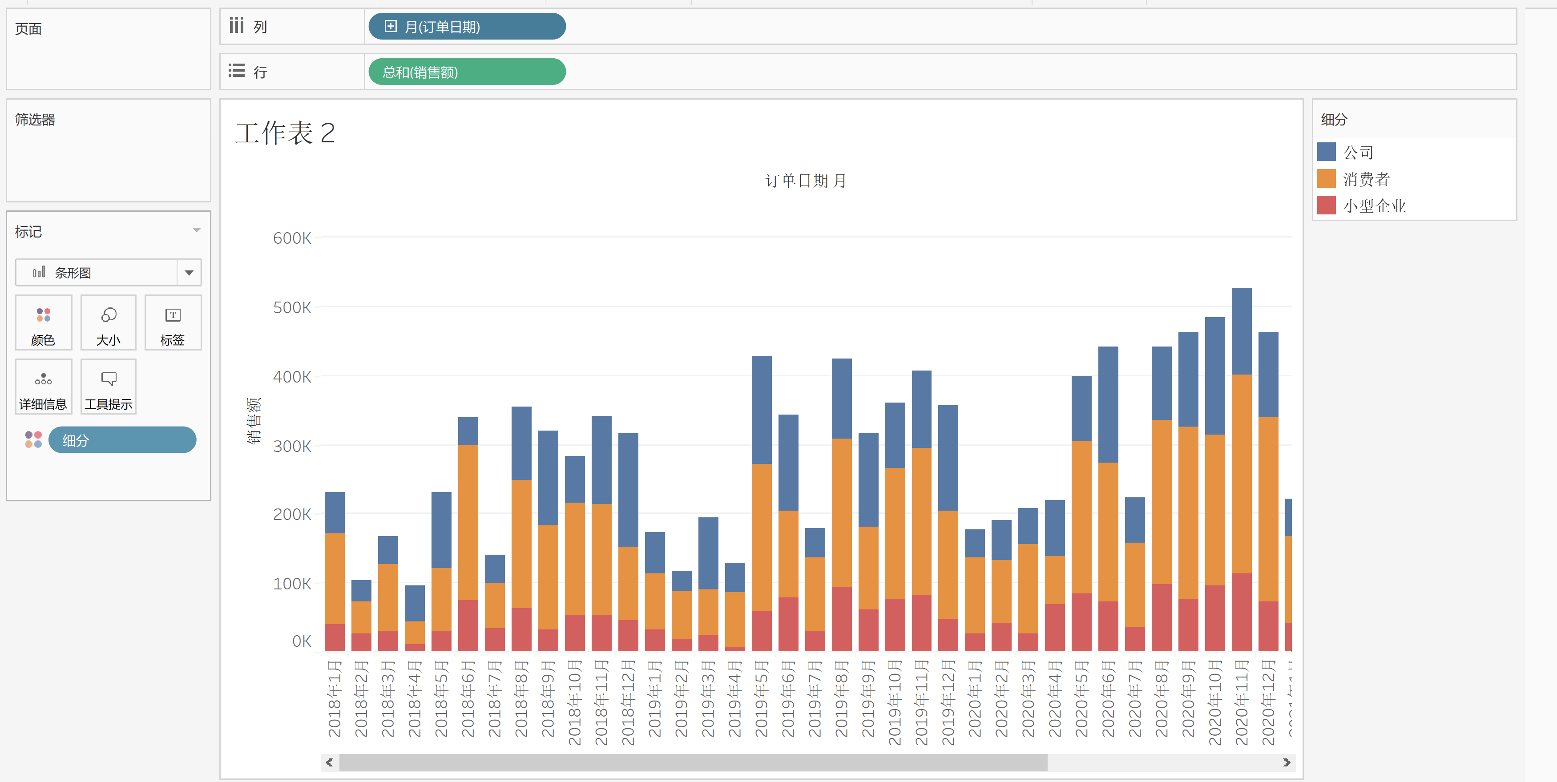1557x782 pixels.
Task: Click the scroll left arrow under chart
Action: (329, 763)
